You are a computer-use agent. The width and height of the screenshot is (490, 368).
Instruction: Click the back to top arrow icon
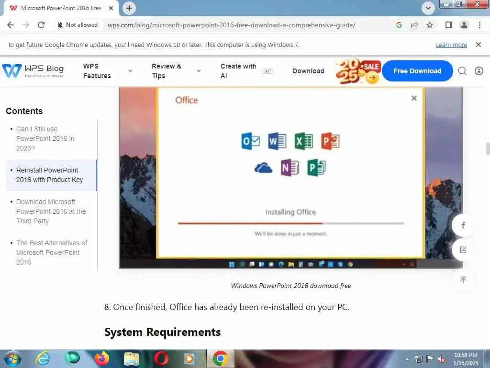pos(463,279)
